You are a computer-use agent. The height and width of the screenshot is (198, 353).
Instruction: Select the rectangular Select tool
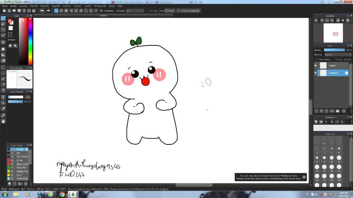(3, 67)
